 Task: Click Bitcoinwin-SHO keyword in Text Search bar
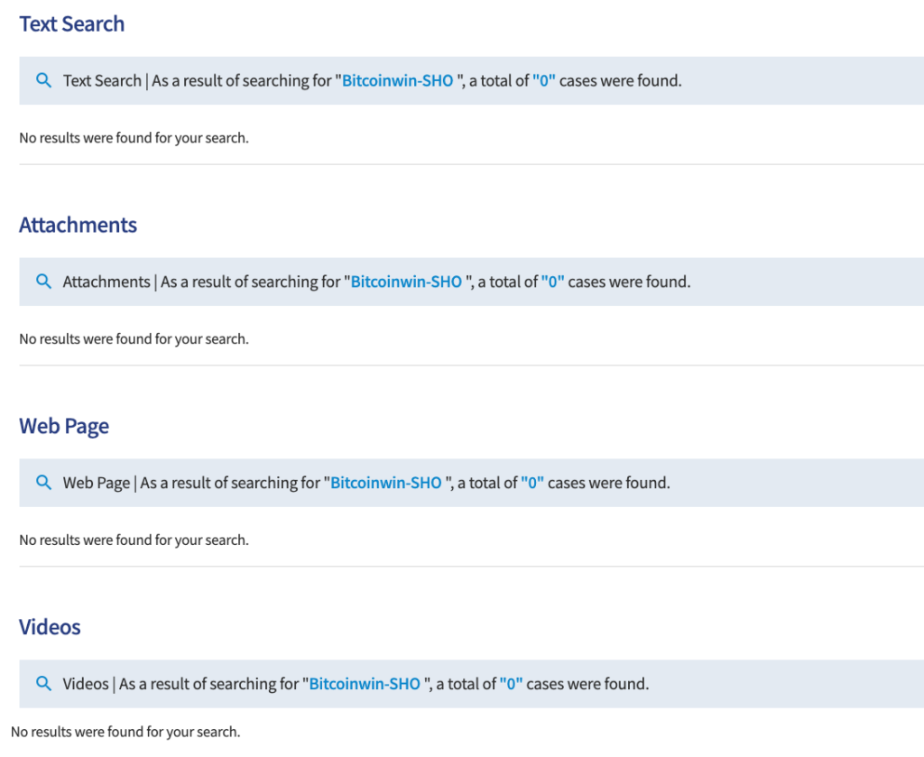(x=398, y=80)
